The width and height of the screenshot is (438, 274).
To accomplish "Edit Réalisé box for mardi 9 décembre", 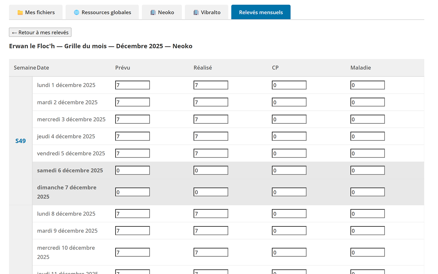I will coord(211,230).
